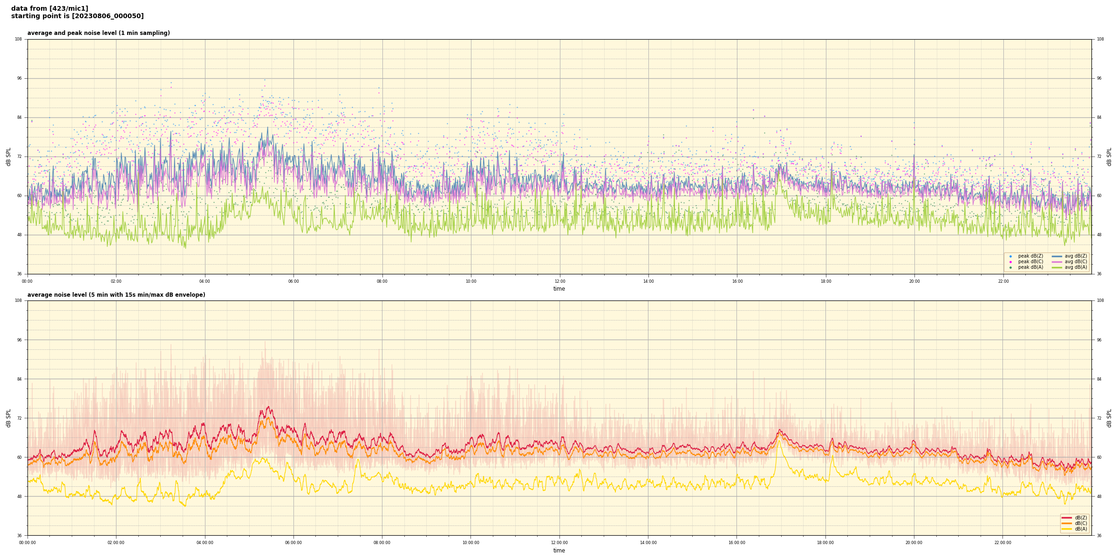
Task: Select the avg dB(Z) legend line
Action: tap(1057, 256)
